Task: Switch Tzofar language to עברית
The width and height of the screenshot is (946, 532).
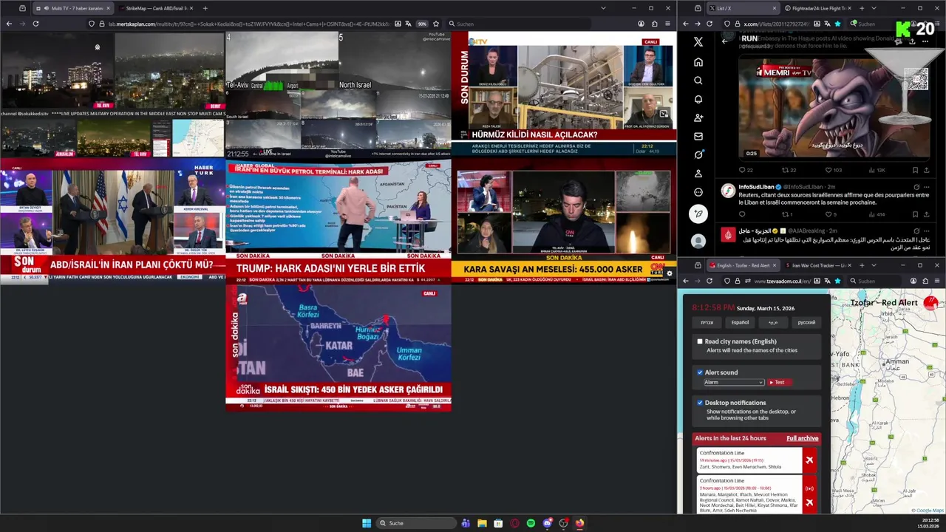Action: (707, 322)
